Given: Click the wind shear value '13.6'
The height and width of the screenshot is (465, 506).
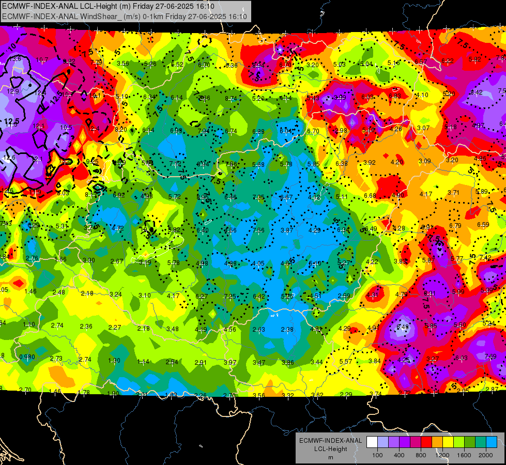Looking at the screenshot, I should point(15,59).
